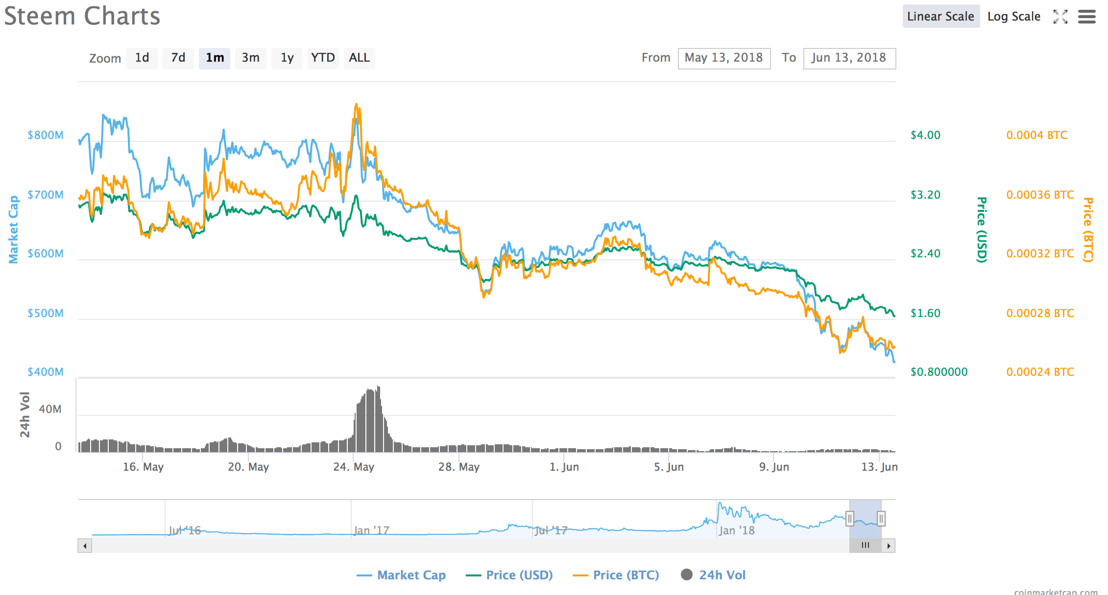Set zoom to 1m
The width and height of the screenshot is (1108, 595).
click(215, 58)
